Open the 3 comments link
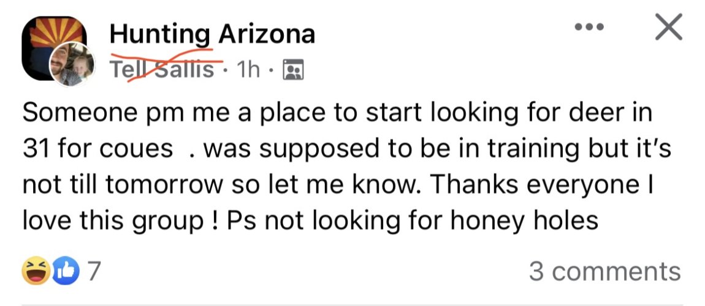Viewport: 705px width, 306px height. pyautogui.click(x=605, y=272)
